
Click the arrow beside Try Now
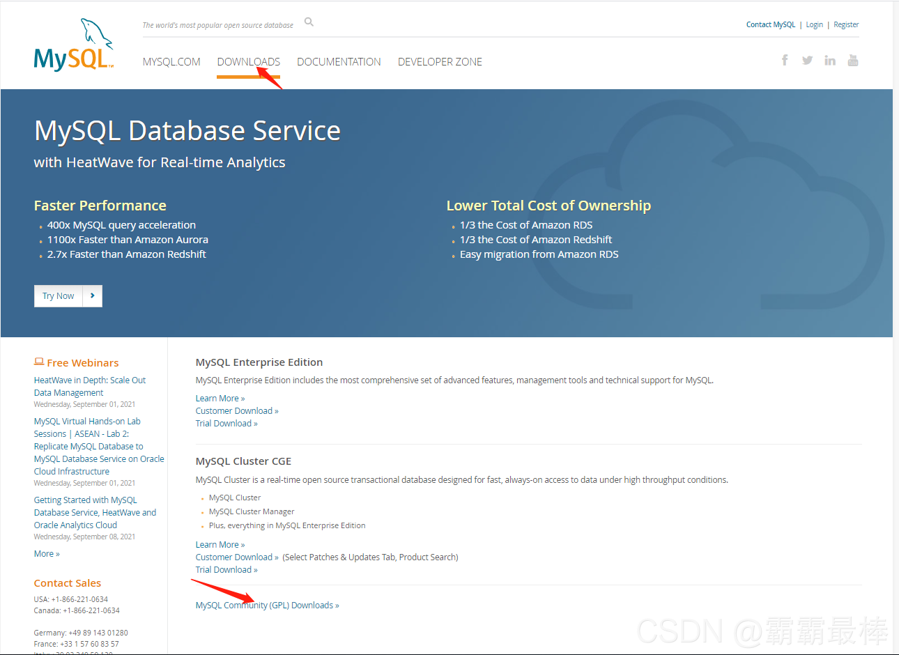click(x=93, y=296)
